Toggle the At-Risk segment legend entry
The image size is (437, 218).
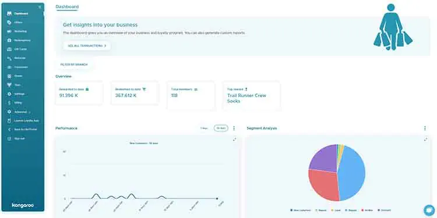coord(368,210)
